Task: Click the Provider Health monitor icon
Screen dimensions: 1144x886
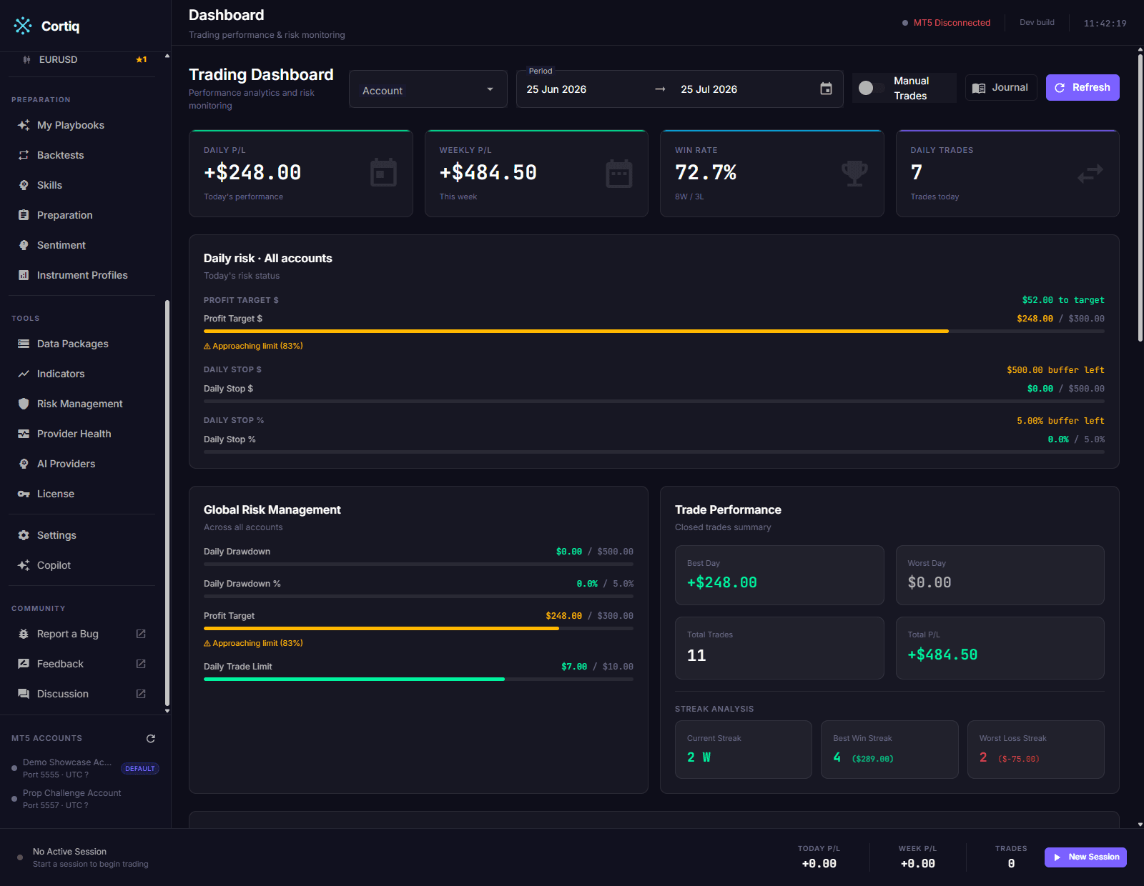Action: pyautogui.click(x=24, y=434)
